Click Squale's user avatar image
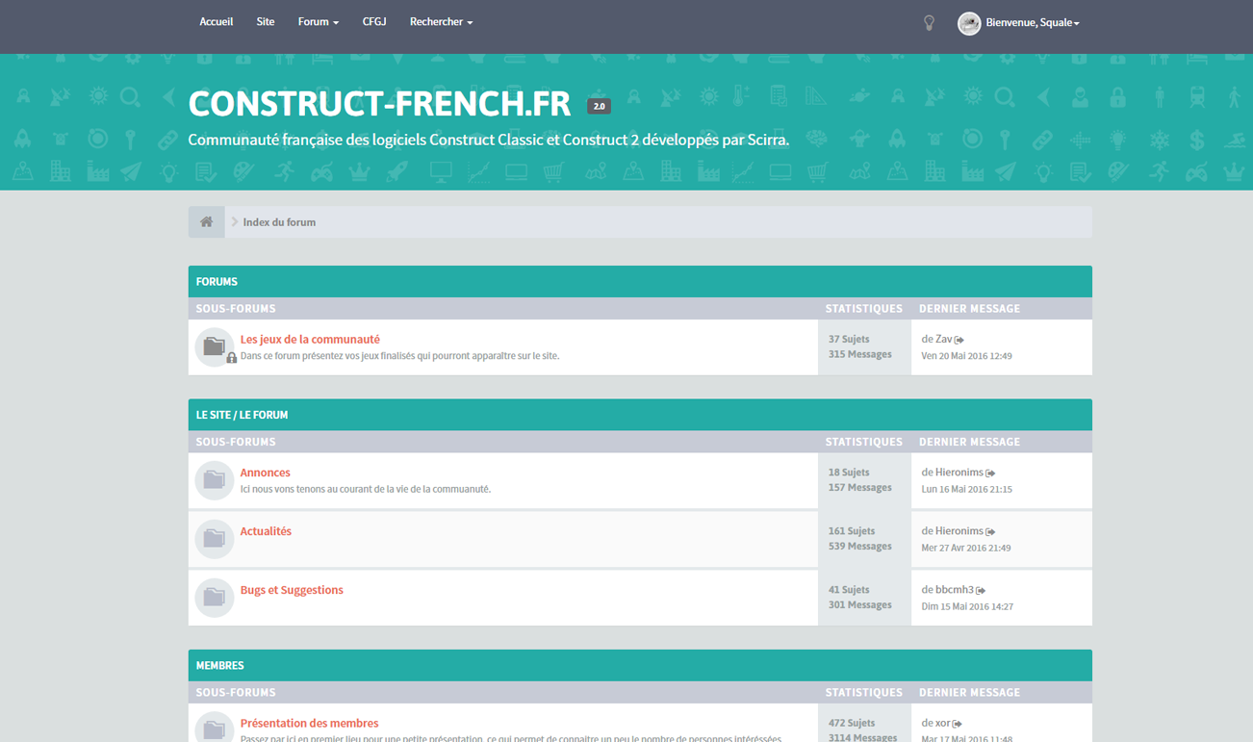This screenshot has height=742, width=1253. [x=969, y=23]
